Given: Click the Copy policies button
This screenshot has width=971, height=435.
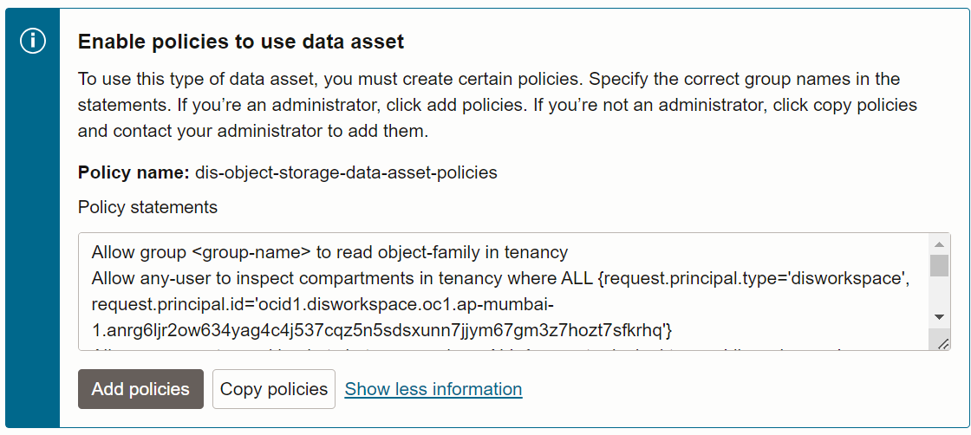Looking at the screenshot, I should [274, 389].
